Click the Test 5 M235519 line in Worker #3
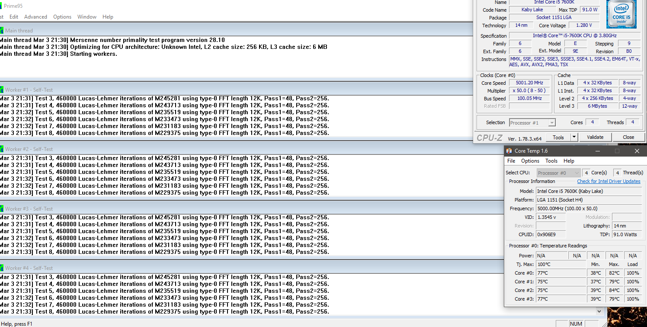Viewport: 647px width, 327px height. point(164,231)
